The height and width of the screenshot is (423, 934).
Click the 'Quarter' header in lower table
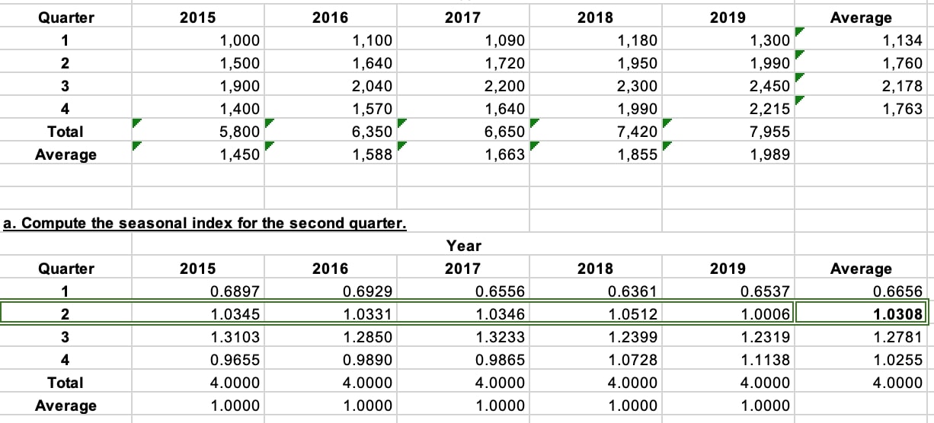point(66,268)
